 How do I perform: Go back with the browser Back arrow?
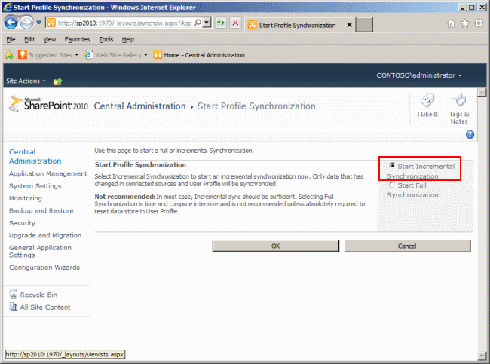pyautogui.click(x=11, y=23)
